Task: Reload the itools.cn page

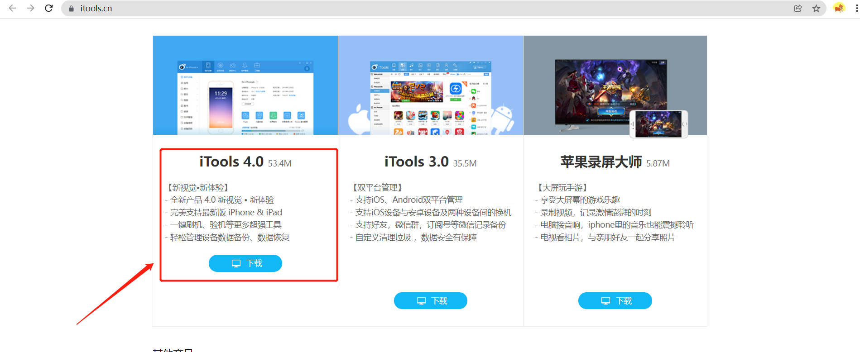Action: [49, 8]
